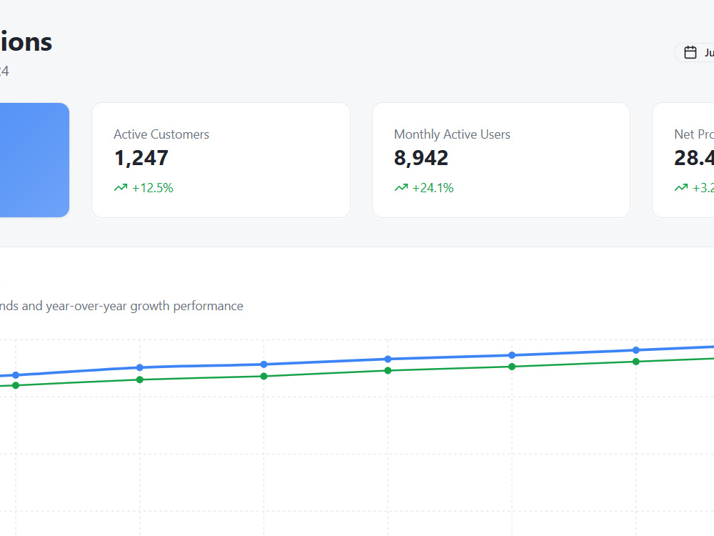Open the Monthly Active Users card
Viewport: 714px width, 536px height.
[501, 160]
